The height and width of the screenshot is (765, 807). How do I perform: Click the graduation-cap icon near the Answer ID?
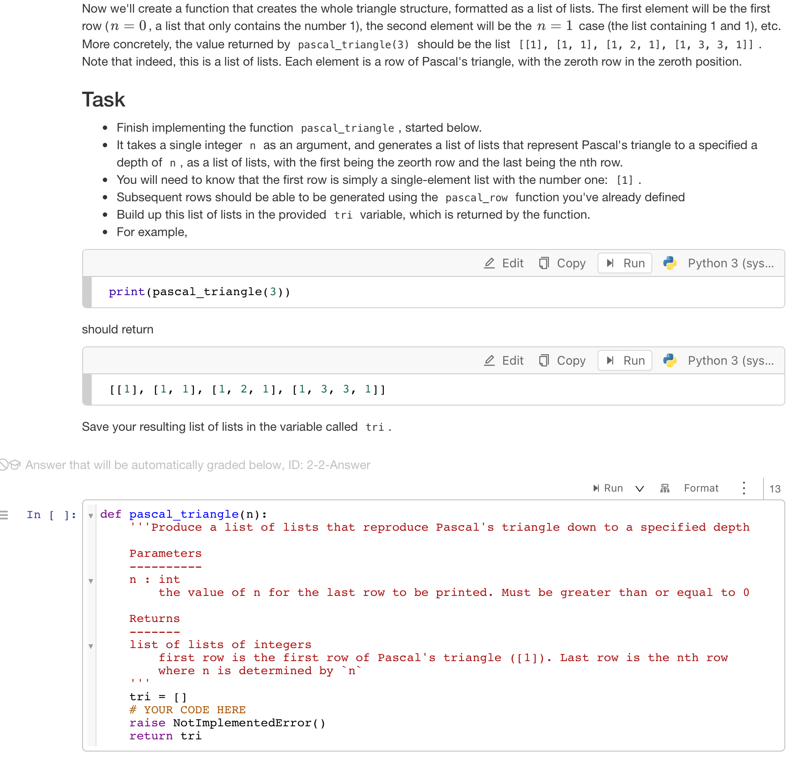tap(15, 465)
